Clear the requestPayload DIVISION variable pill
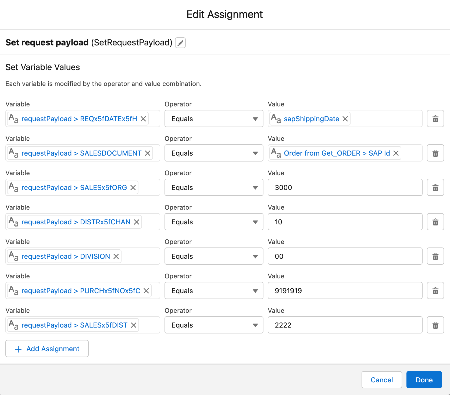Image resolution: width=450 pixels, height=395 pixels. pyautogui.click(x=116, y=256)
